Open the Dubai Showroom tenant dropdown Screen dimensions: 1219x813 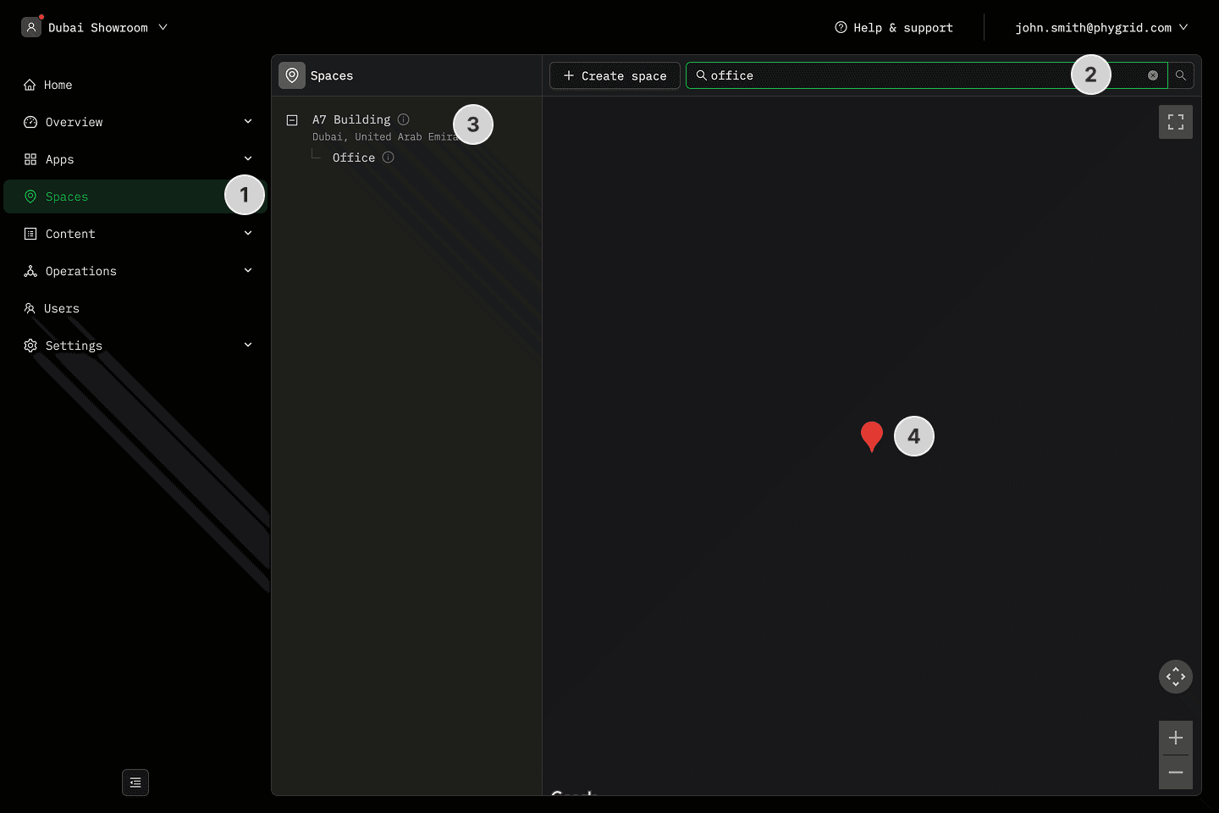tap(96, 28)
